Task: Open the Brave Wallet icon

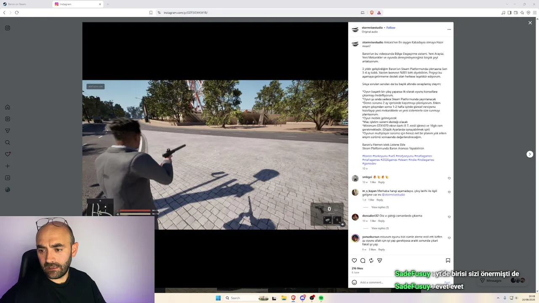Action: pyautogui.click(x=516, y=13)
